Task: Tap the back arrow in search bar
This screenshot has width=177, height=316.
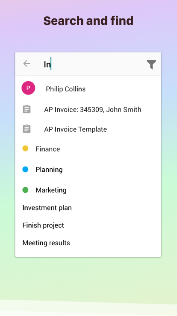Action: tap(27, 64)
